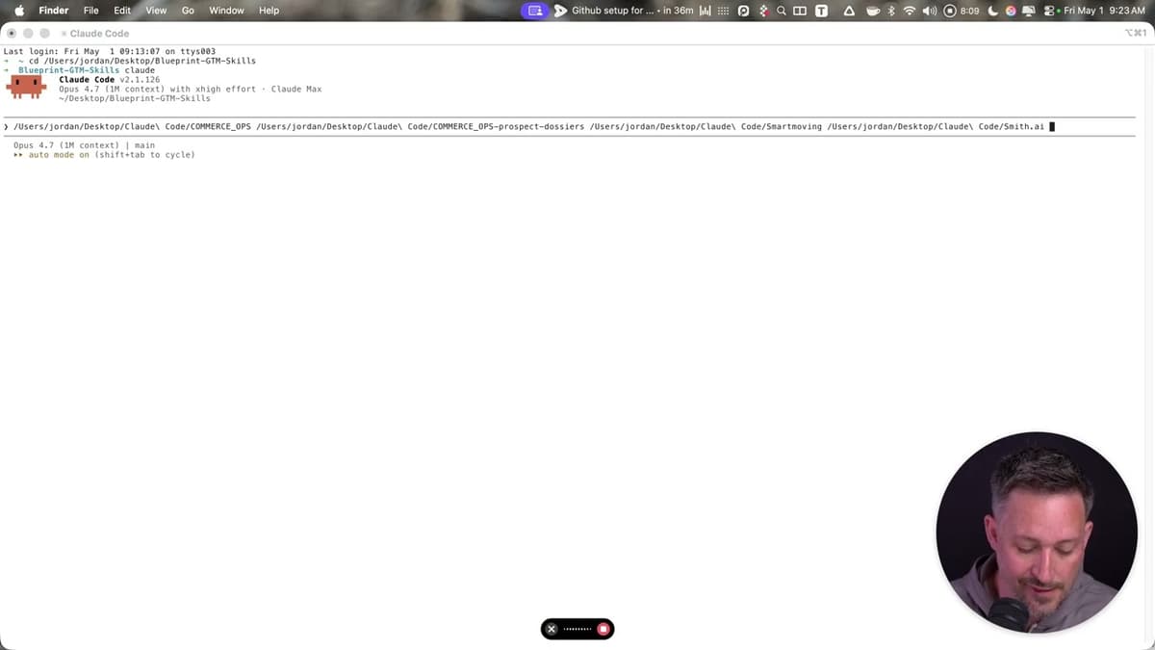Open the date and time Fri May 1 9:23 AM
The image size is (1155, 650).
tap(1105, 11)
